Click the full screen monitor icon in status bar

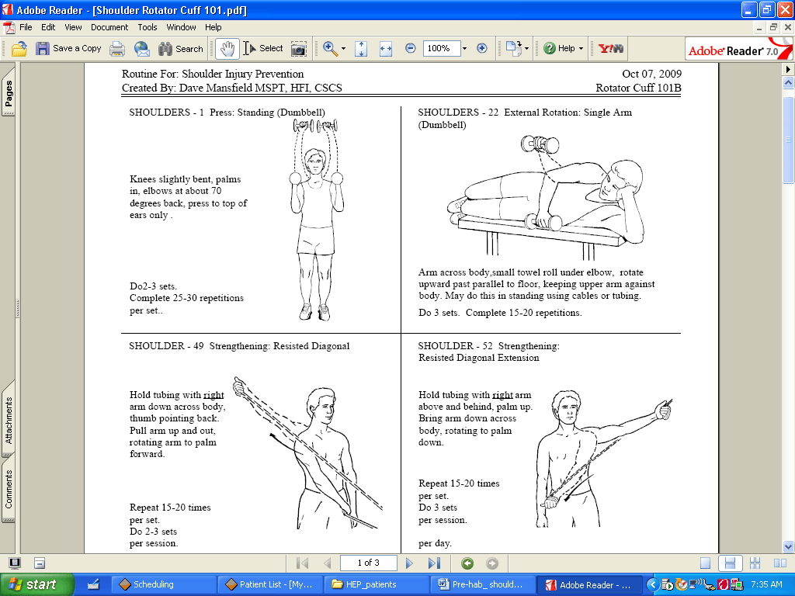pyautogui.click(x=15, y=563)
